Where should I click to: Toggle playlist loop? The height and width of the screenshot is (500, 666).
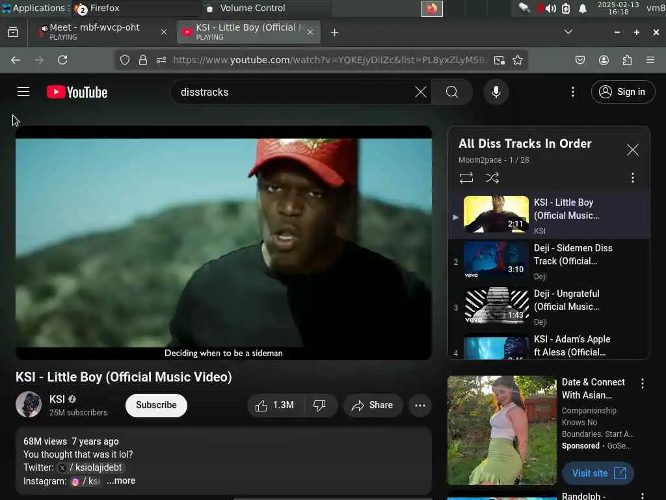(466, 178)
